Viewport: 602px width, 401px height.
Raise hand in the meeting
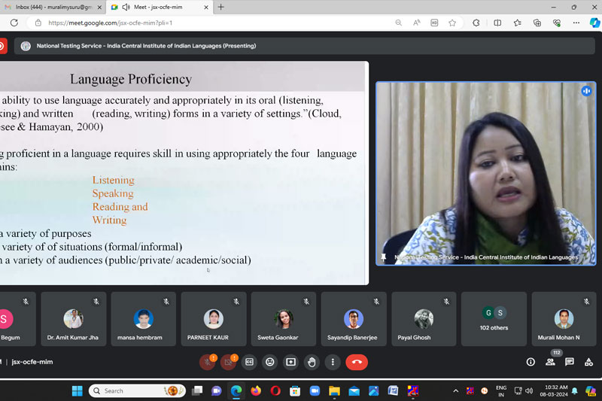click(312, 362)
